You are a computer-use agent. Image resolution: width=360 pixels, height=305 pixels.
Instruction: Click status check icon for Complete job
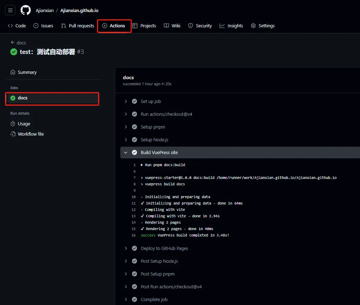click(134, 299)
